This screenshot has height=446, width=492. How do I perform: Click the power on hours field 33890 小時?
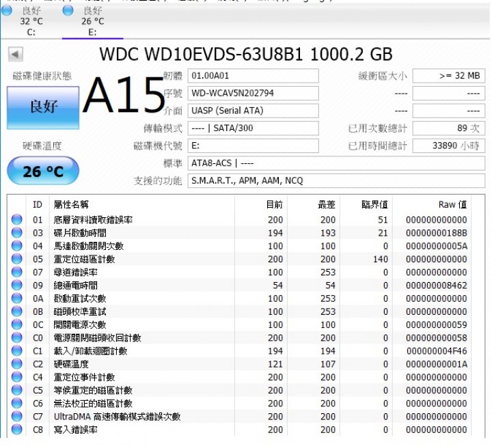[x=449, y=146]
